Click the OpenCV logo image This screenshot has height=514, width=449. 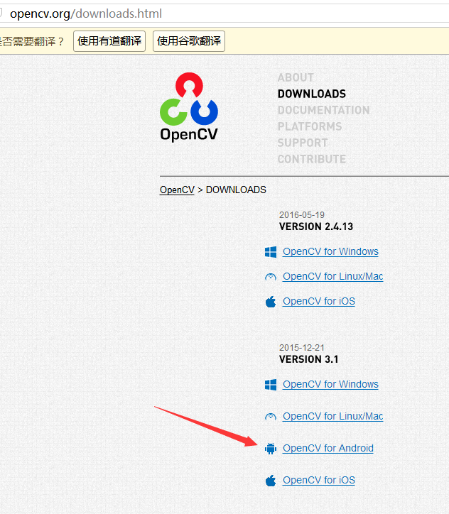(x=189, y=107)
